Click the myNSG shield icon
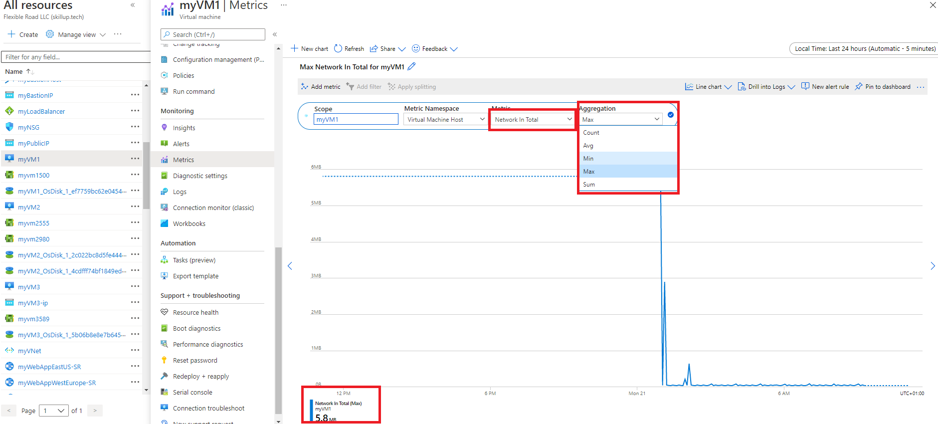This screenshot has width=938, height=424. (x=9, y=127)
